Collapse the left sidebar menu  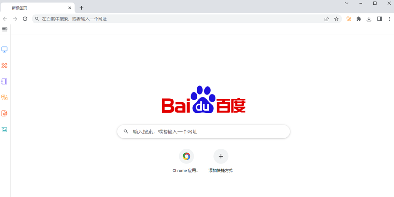tap(5, 29)
